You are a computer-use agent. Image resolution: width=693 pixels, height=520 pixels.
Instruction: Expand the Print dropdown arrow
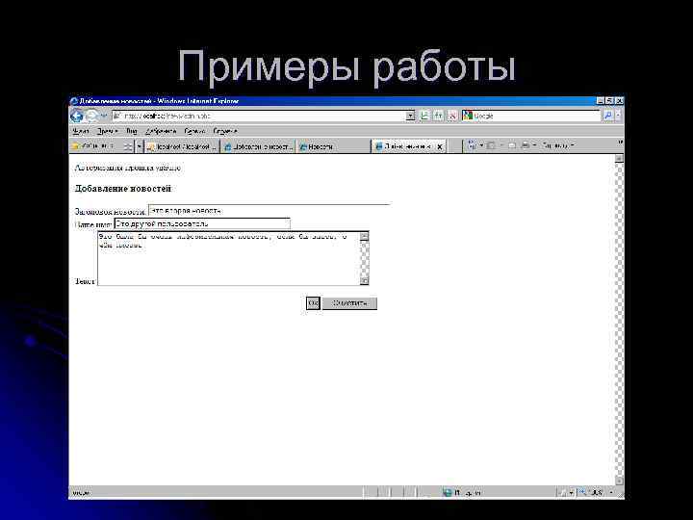click(x=534, y=145)
